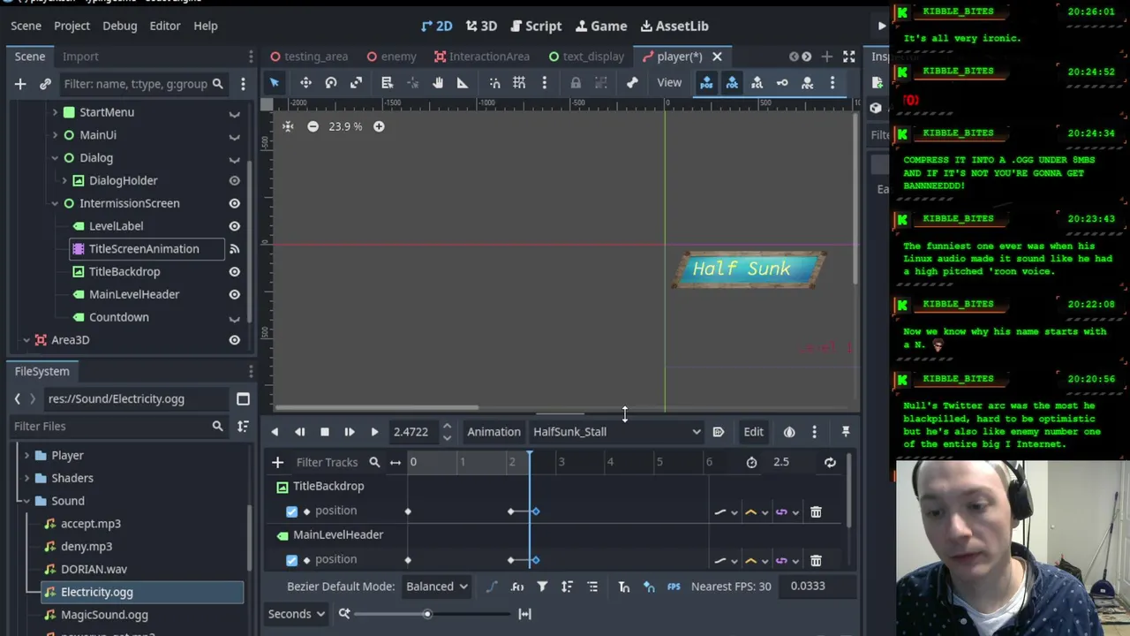Toggle visibility of TitleBackdrop node
1130x636 pixels.
[x=235, y=272]
